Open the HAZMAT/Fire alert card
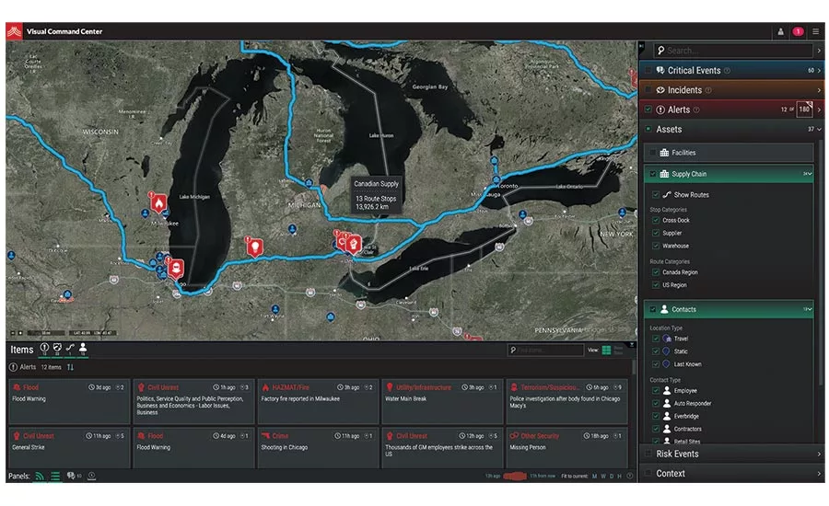This screenshot has height=506, width=829. (x=318, y=400)
